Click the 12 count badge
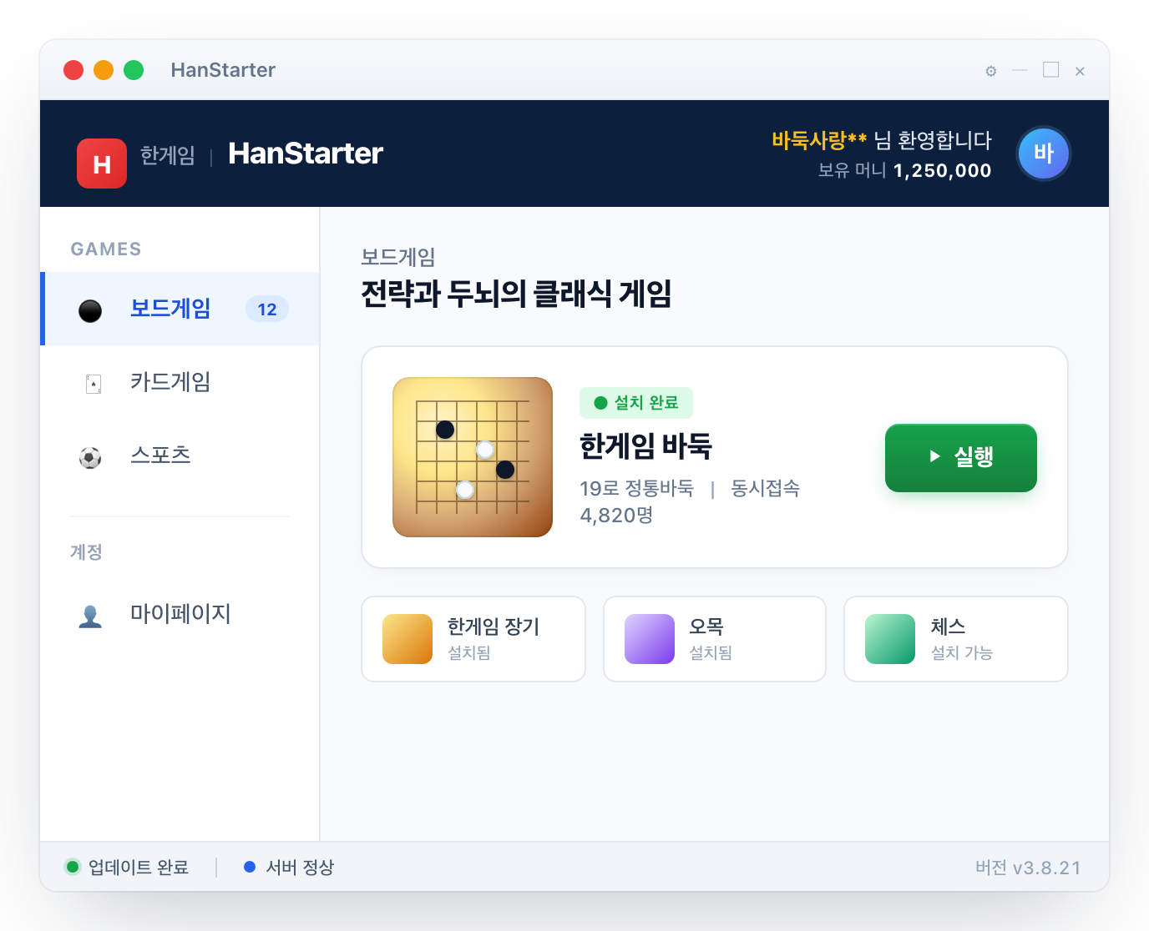 [267, 309]
